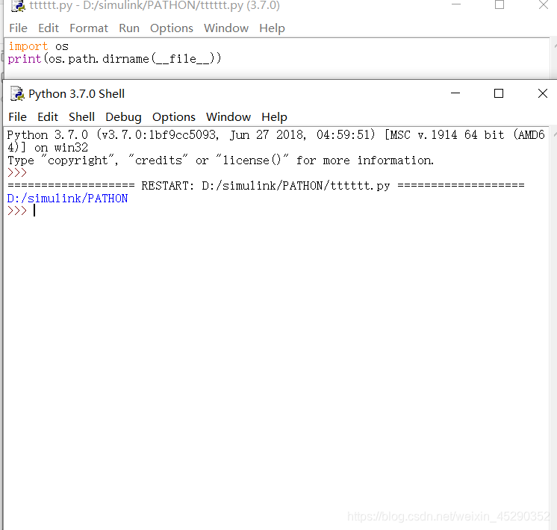Open Run menu in the editor window
The height and width of the screenshot is (530, 557).
129,28
